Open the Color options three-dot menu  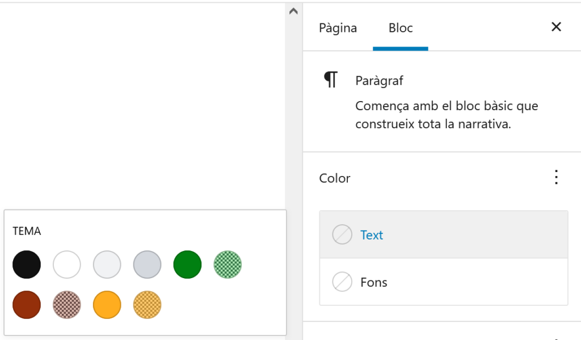(556, 178)
